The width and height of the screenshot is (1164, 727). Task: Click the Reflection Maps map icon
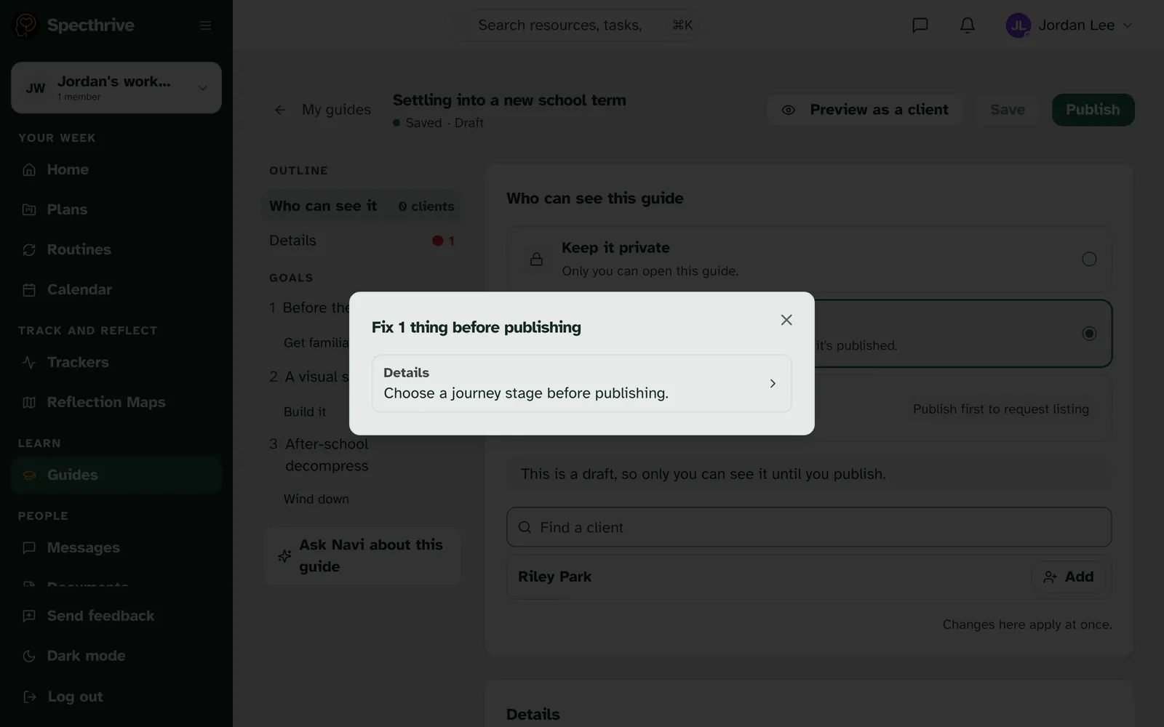[x=29, y=402]
